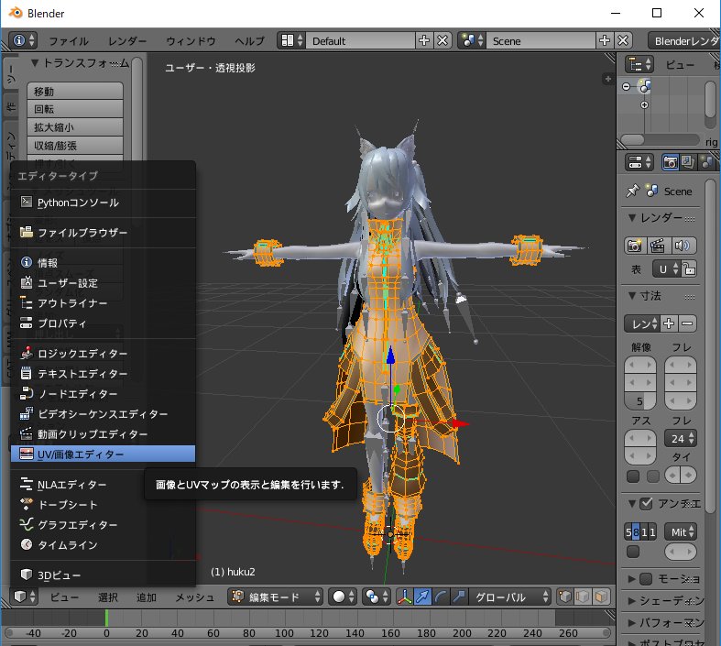Open the メッシュ menu in 3D header

194,597
